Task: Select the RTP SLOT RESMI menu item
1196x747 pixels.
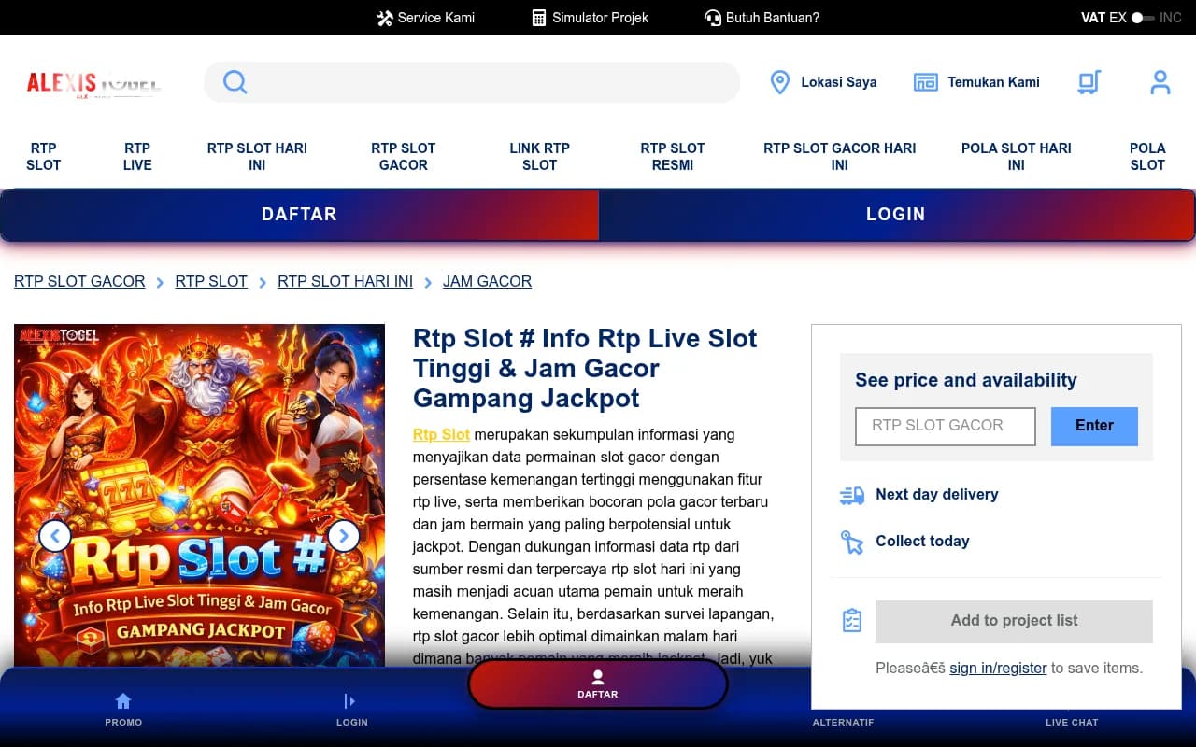Action: point(673,157)
